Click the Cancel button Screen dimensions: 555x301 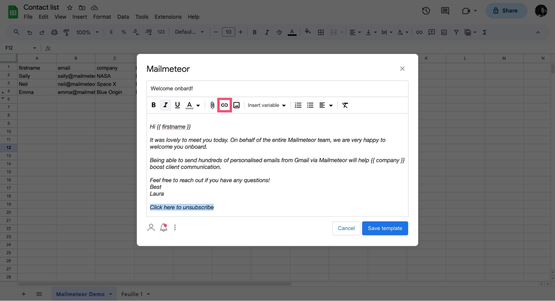(x=346, y=228)
